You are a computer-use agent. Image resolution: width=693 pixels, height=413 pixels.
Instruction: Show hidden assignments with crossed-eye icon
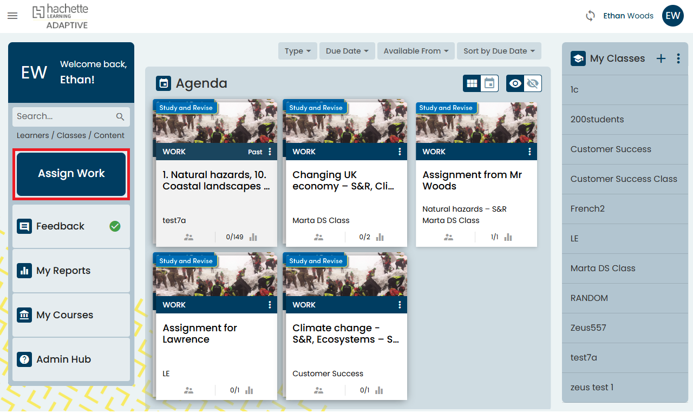(x=533, y=83)
